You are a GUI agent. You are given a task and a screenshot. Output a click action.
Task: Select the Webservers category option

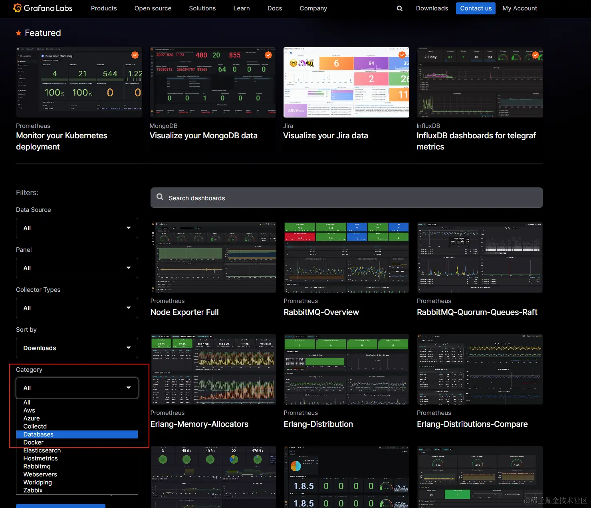(77, 474)
